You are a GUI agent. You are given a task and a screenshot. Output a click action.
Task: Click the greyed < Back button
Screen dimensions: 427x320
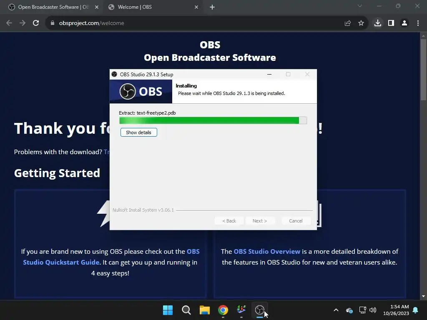[x=229, y=221]
